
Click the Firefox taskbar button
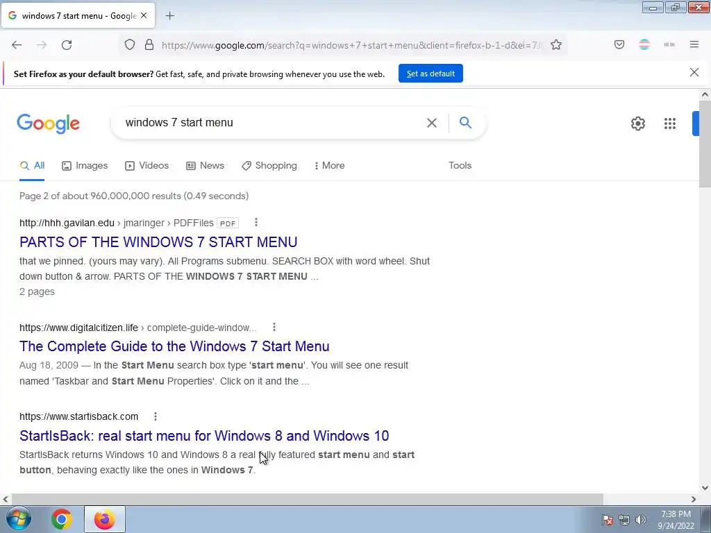click(104, 519)
